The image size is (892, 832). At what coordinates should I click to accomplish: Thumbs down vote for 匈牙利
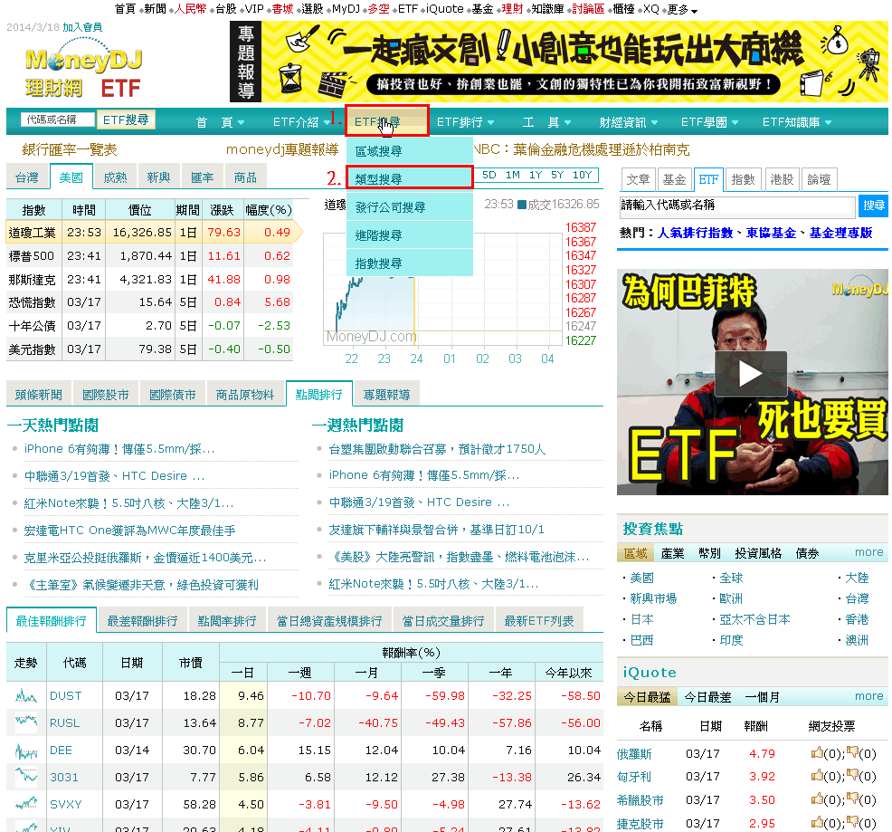[x=852, y=776]
